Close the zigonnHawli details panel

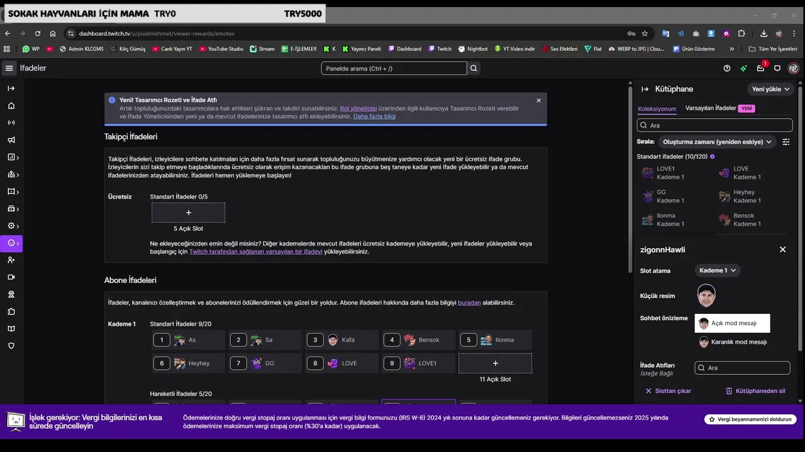[x=782, y=250]
